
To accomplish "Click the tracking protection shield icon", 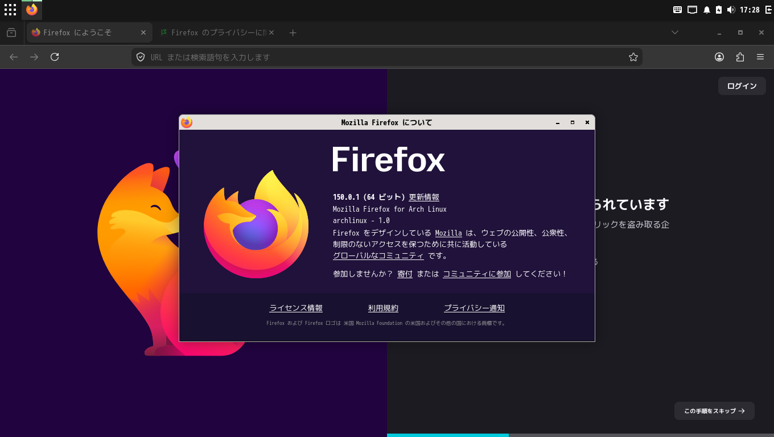I will click(x=141, y=57).
